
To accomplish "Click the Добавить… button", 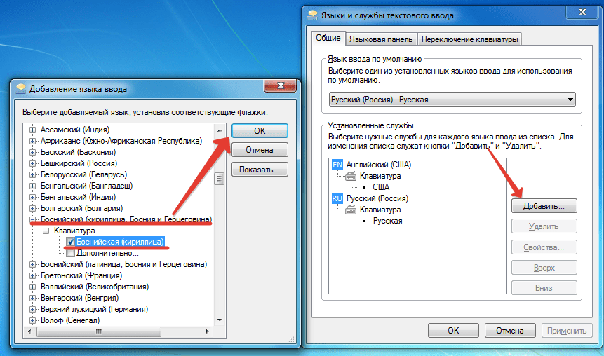I will click(544, 206).
